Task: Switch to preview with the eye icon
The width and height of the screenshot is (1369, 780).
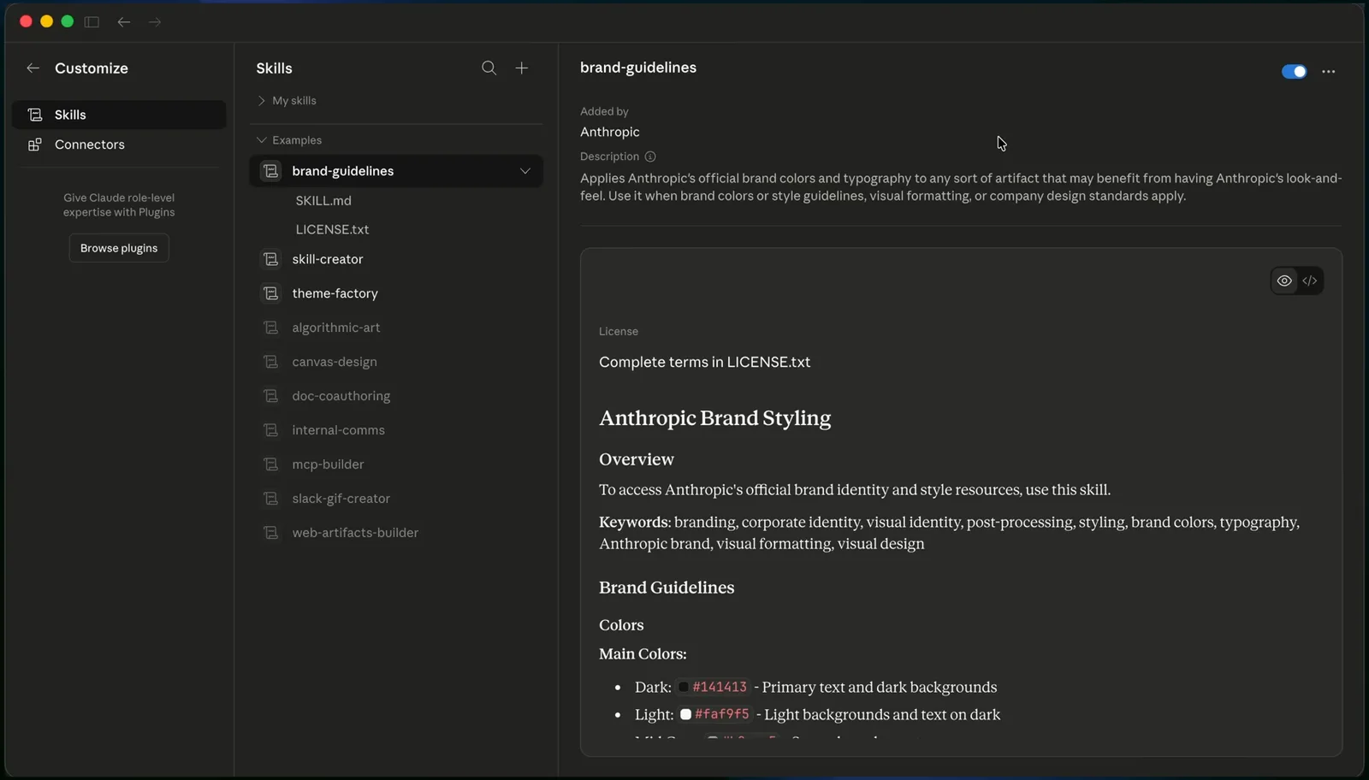Action: click(x=1284, y=281)
